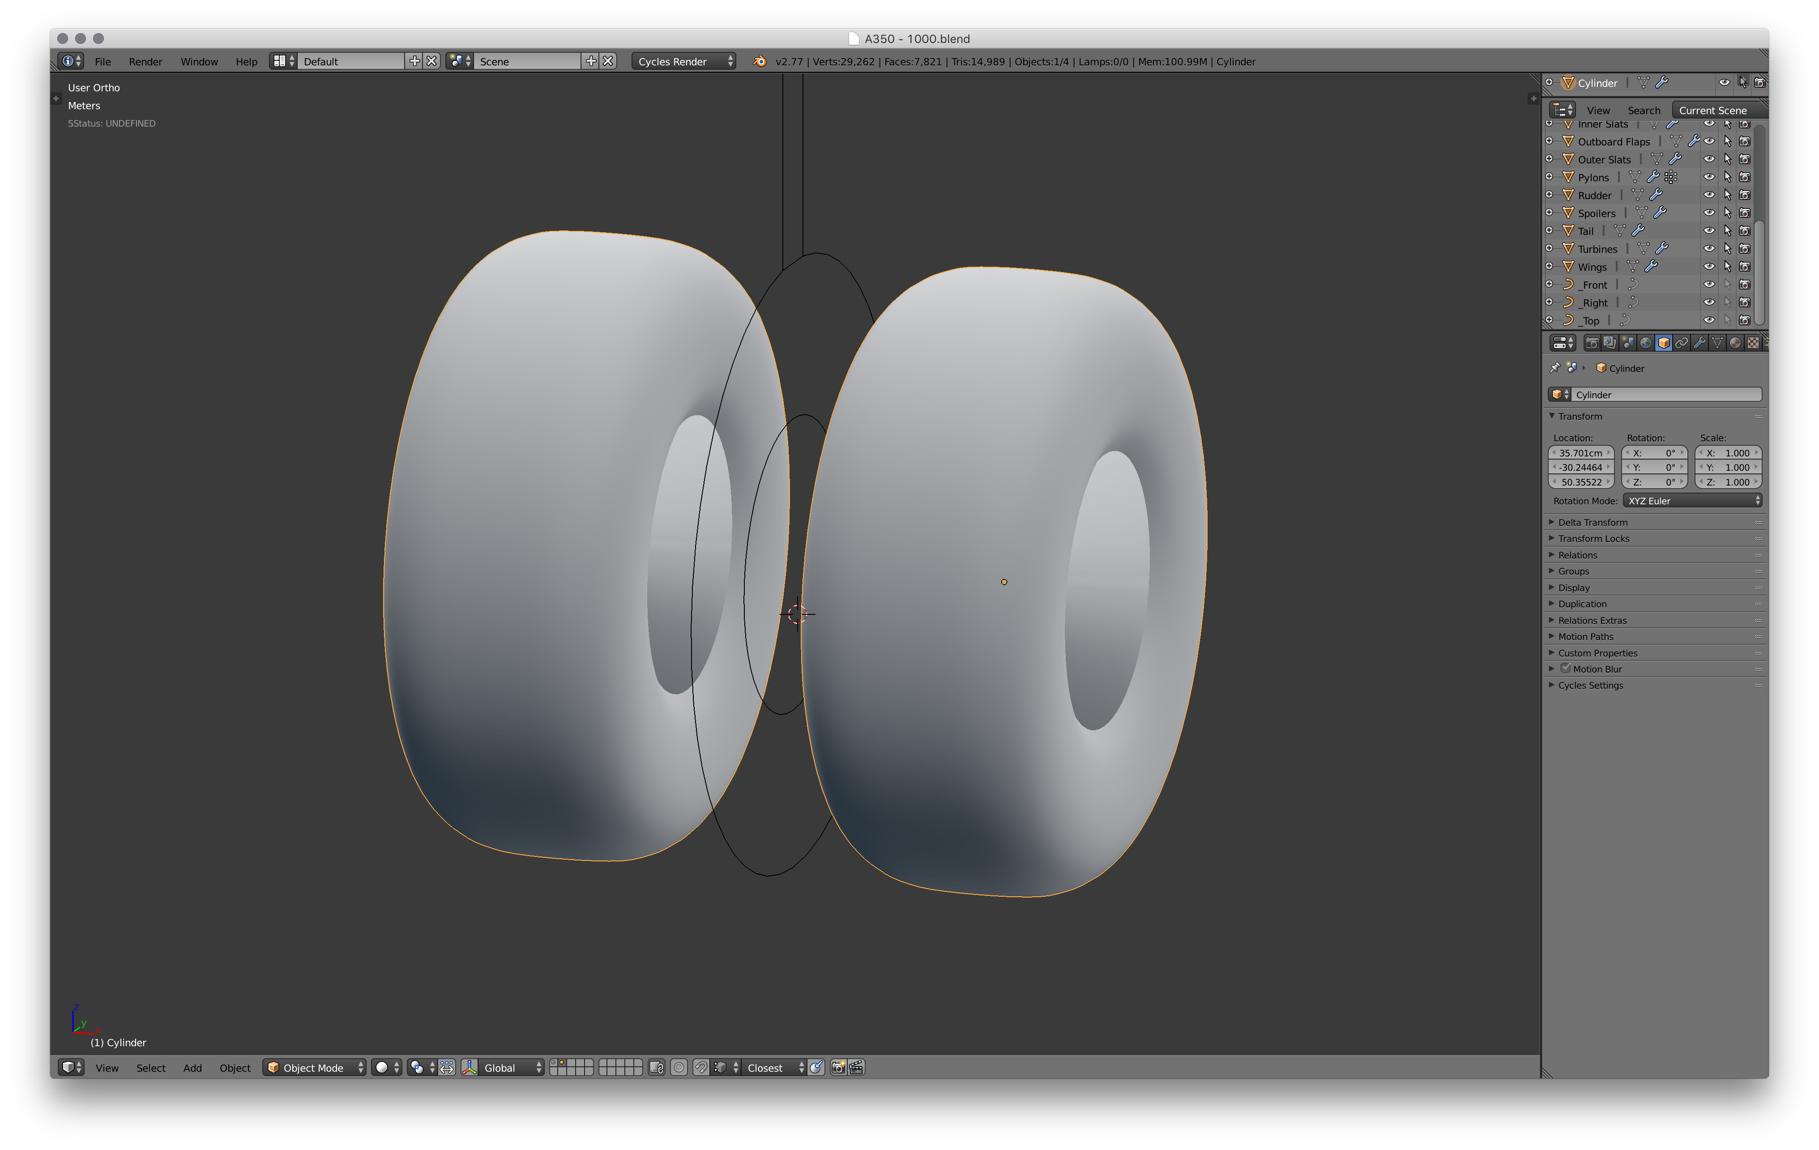Open the Material sphere tab

pos(1735,343)
